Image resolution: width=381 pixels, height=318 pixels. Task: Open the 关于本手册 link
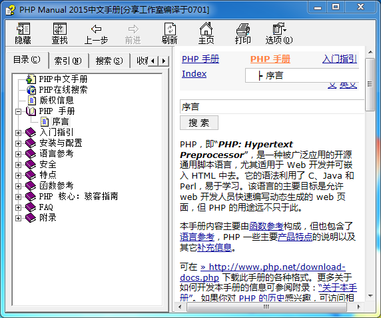click(338, 287)
